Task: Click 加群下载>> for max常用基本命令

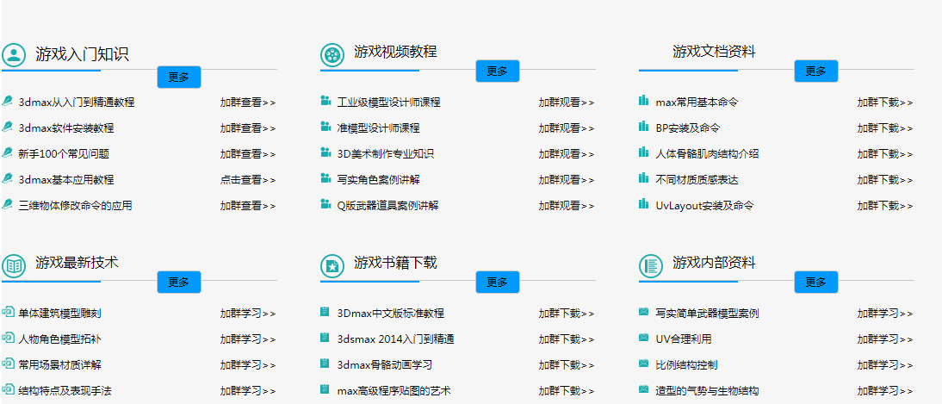Action: (x=885, y=103)
